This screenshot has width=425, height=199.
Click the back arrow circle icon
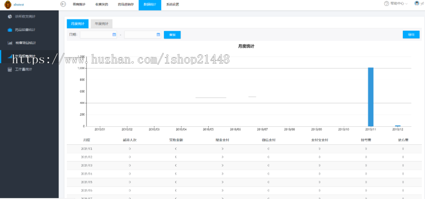coord(63,4)
